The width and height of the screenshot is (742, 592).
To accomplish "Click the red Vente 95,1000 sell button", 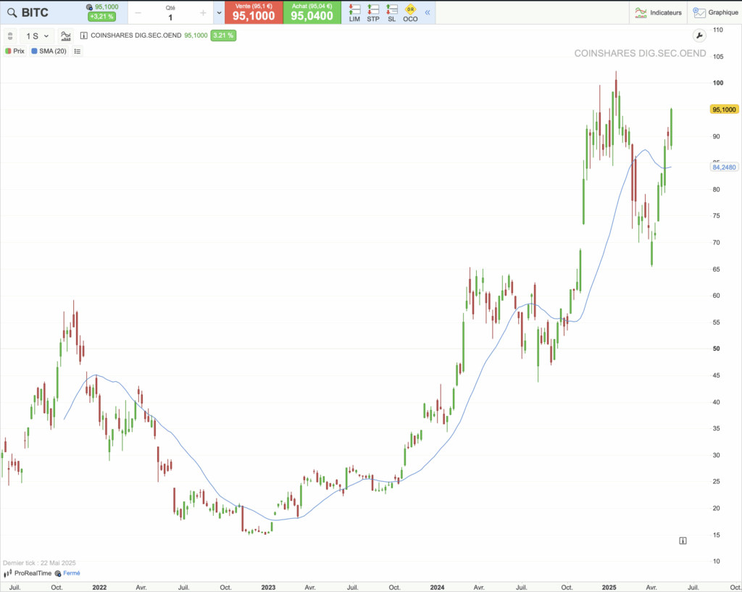I will coord(254,12).
